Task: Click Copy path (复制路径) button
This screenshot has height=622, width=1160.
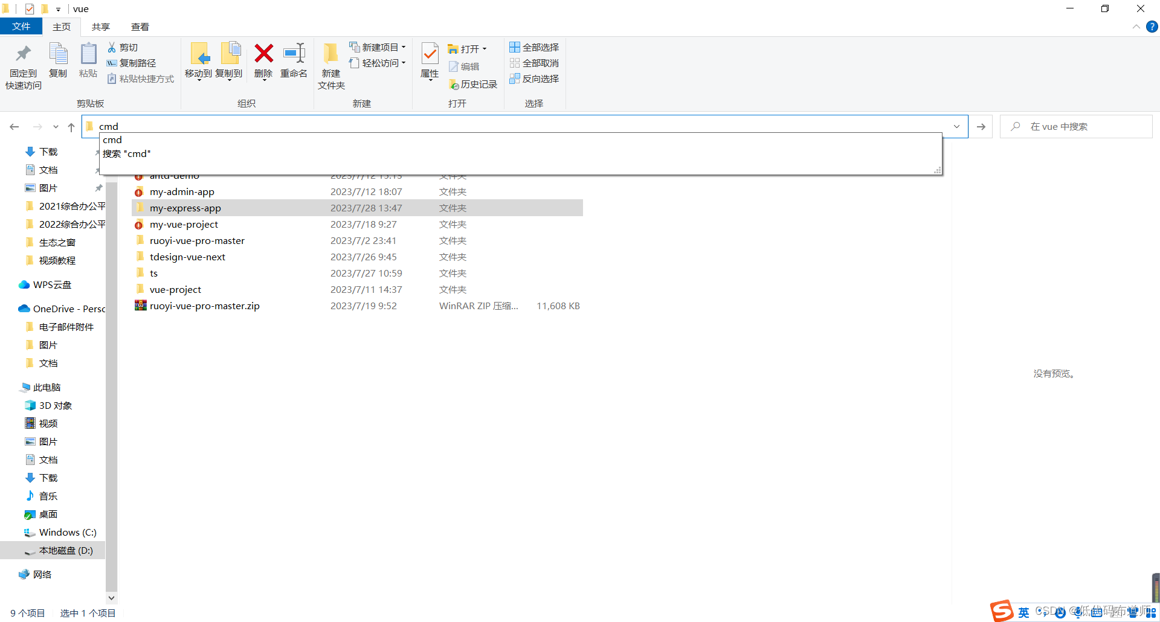Action: point(131,63)
